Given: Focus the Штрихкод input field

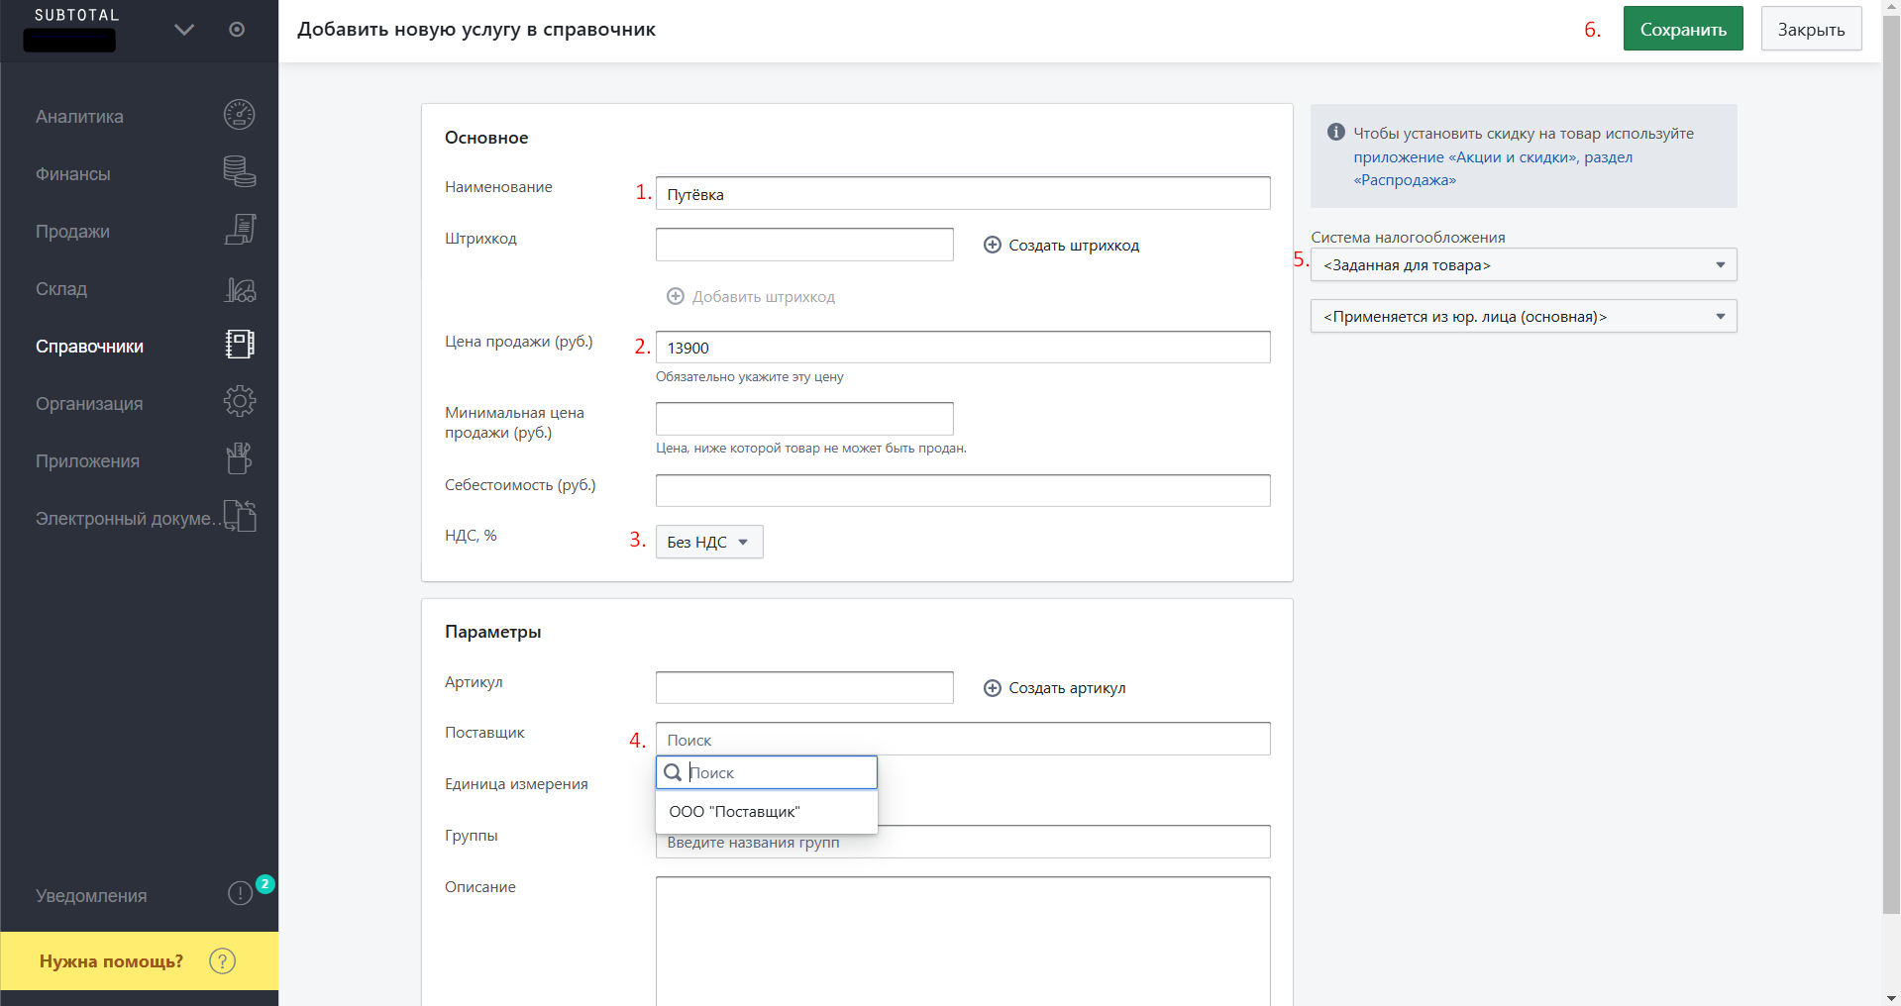Looking at the screenshot, I should pos(804,245).
